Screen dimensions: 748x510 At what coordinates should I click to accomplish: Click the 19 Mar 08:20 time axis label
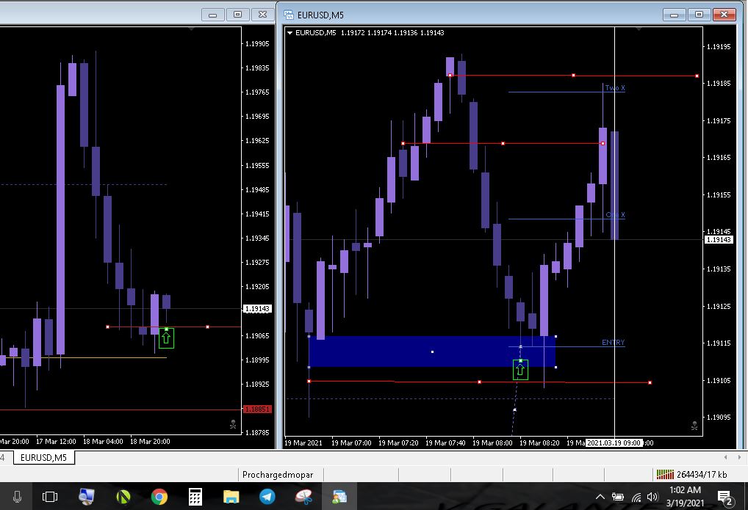pos(539,442)
